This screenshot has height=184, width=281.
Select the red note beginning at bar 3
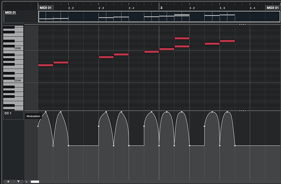point(167,49)
